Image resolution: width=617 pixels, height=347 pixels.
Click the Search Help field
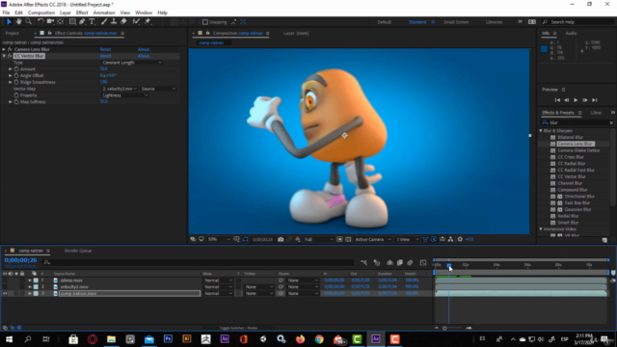577,22
